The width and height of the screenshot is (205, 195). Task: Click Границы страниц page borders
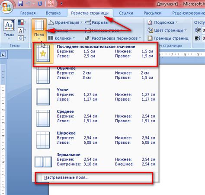pyautogui.click(x=168, y=38)
